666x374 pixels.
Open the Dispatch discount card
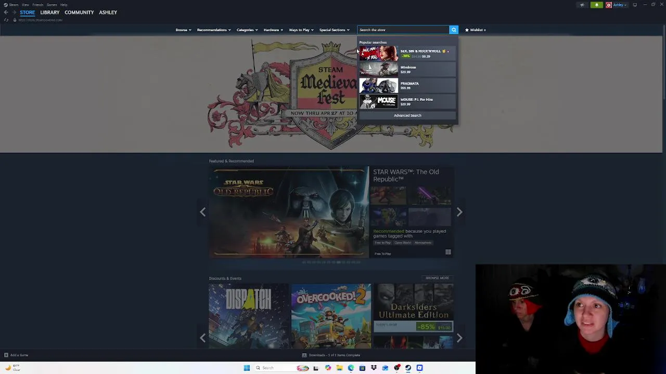(249, 316)
